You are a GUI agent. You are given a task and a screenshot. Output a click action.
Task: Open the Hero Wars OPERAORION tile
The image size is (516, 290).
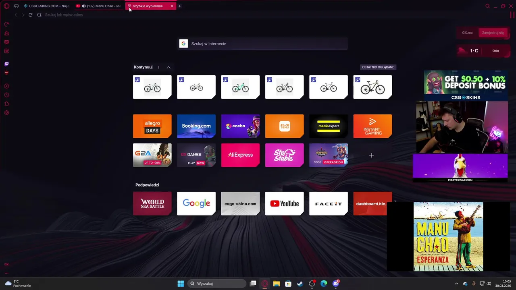329,155
